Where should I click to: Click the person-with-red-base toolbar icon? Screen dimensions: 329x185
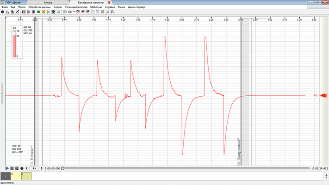(12, 12)
